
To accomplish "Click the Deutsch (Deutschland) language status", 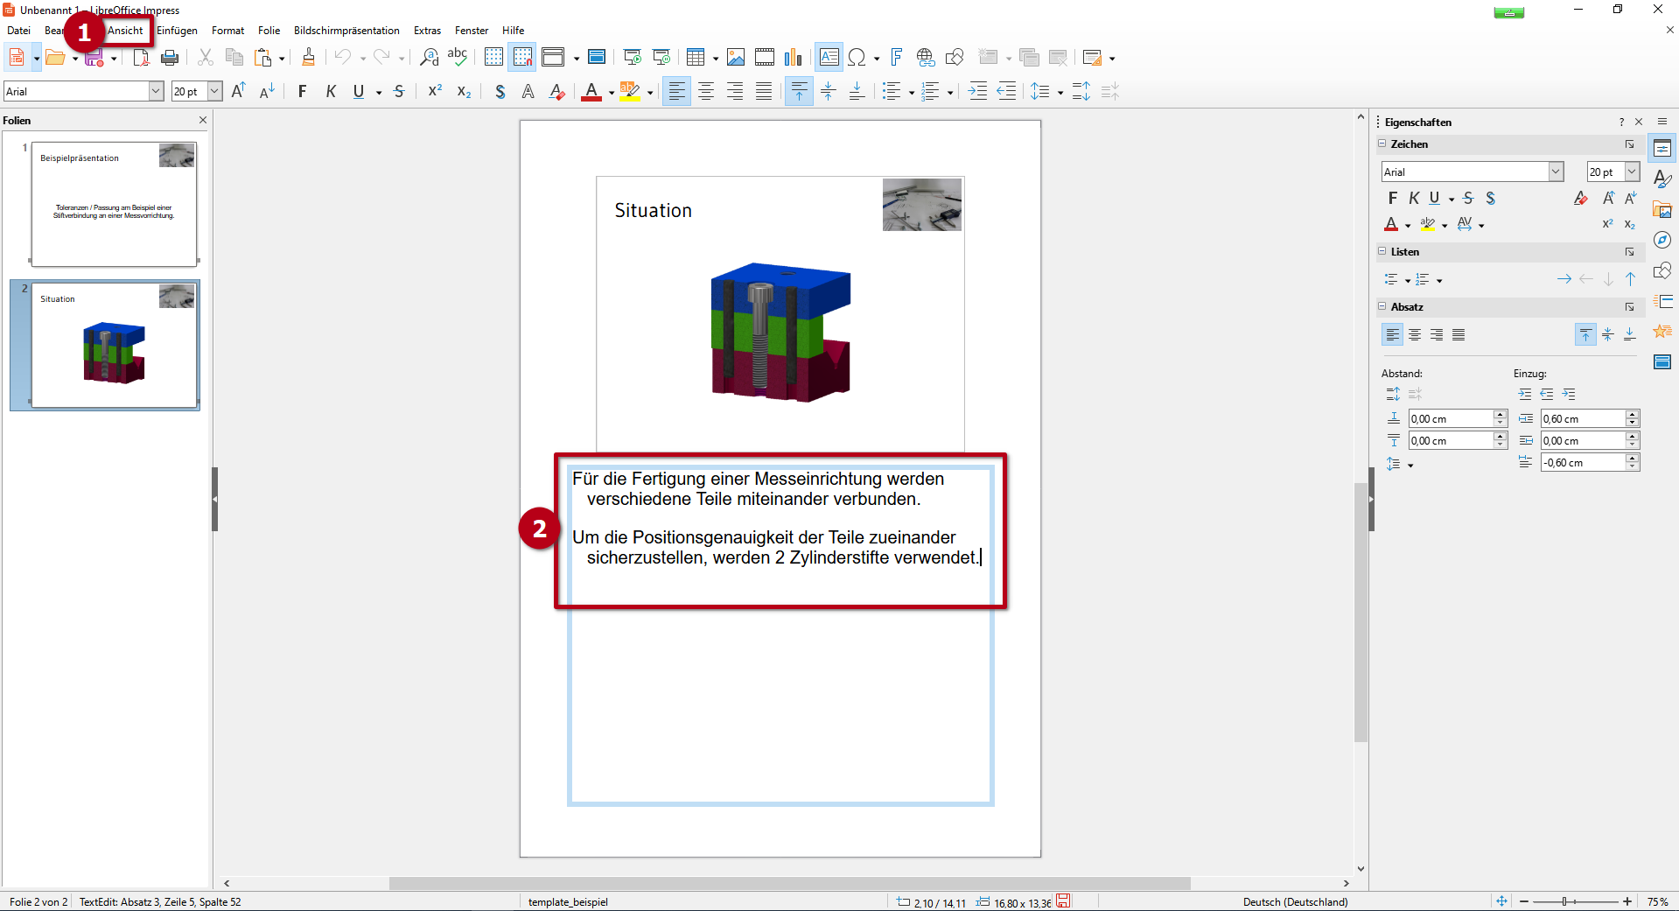I will coord(1295,902).
